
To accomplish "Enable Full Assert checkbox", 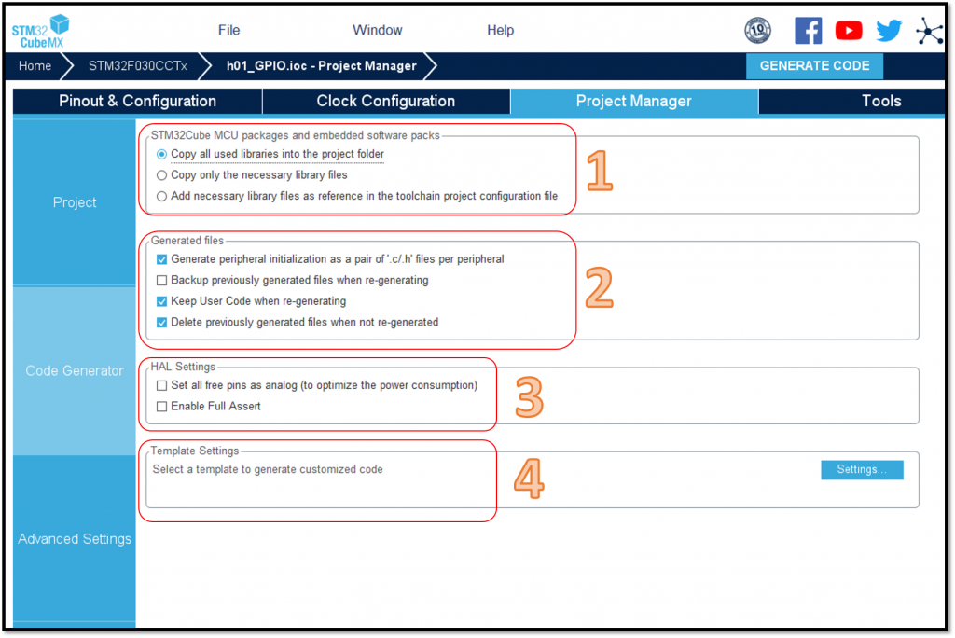I will pyautogui.click(x=161, y=407).
